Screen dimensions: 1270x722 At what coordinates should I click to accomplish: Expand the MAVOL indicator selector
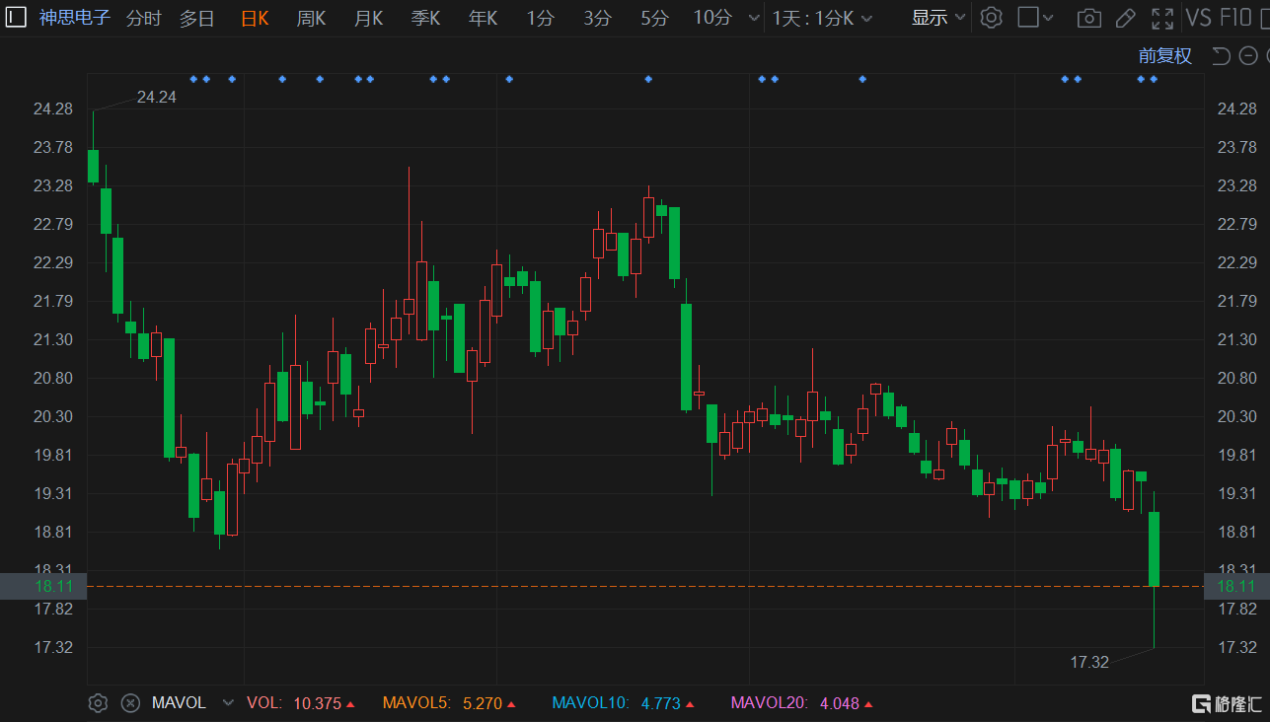click(x=228, y=703)
